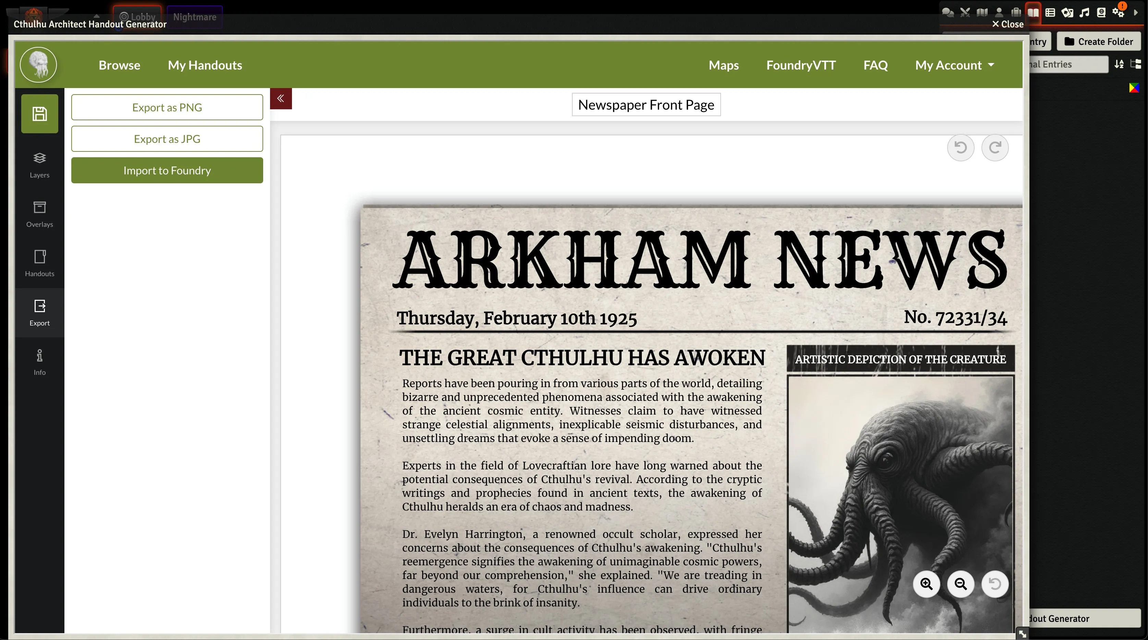The width and height of the screenshot is (1148, 640).
Task: Open the Foundry Card Stacks tab
Action: pyautogui.click(x=1067, y=12)
